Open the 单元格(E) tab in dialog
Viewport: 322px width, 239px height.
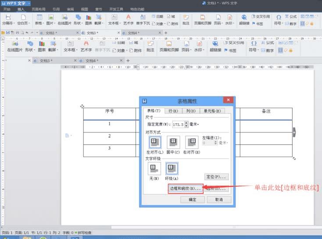[212, 111]
